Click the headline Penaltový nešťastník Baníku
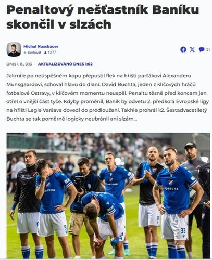 [x=103, y=10]
